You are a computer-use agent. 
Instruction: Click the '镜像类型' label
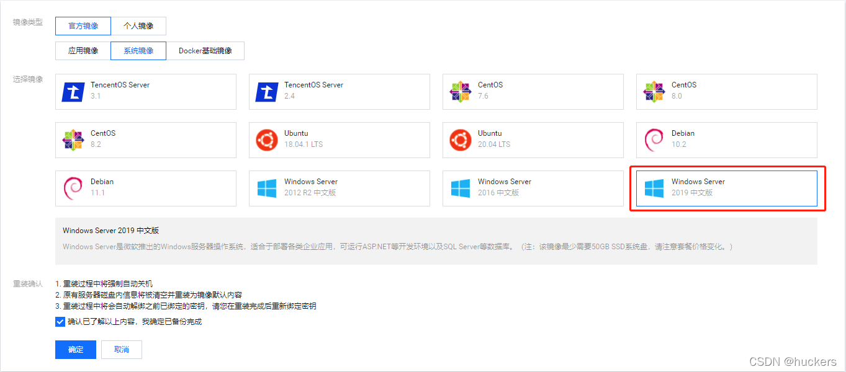click(28, 22)
